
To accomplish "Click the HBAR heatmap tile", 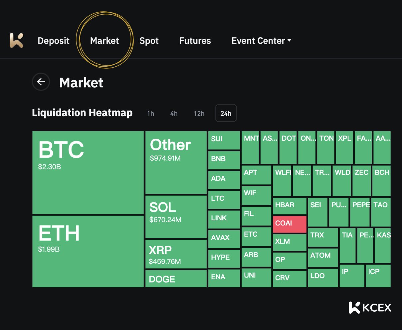I will pos(290,206).
